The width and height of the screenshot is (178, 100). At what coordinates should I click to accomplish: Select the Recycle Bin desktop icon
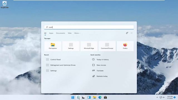click(4, 4)
